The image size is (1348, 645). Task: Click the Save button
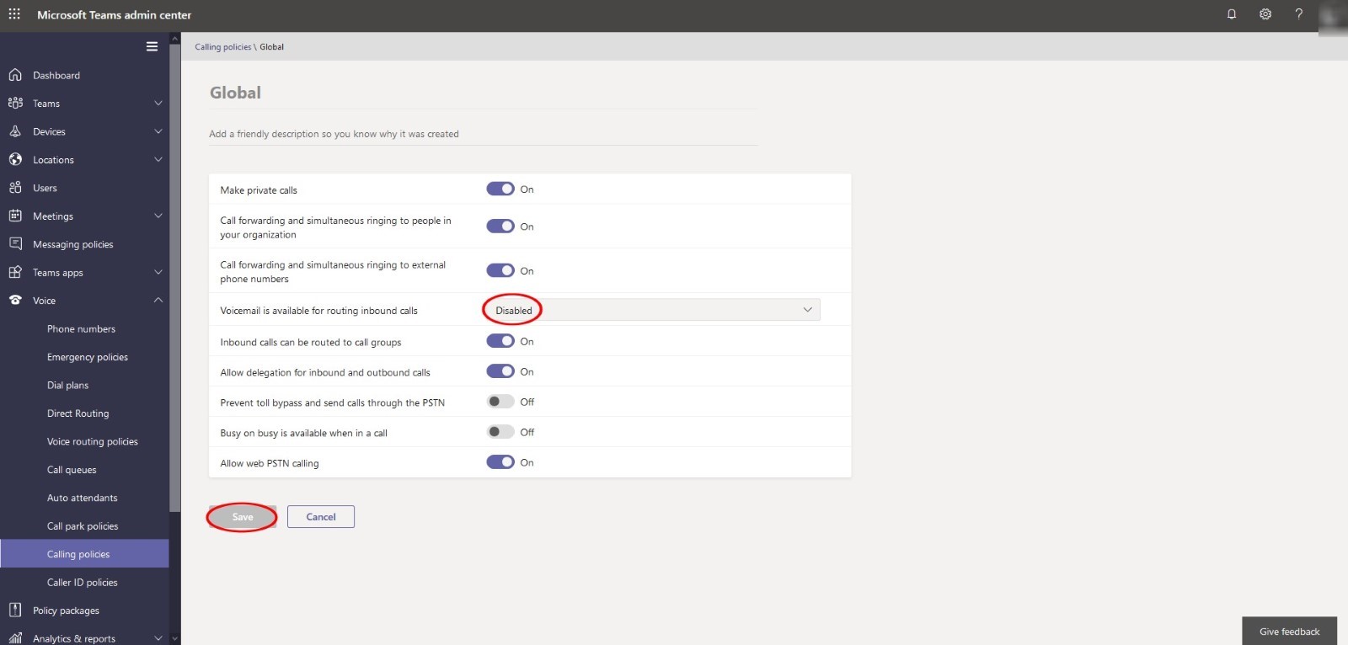pyautogui.click(x=243, y=517)
